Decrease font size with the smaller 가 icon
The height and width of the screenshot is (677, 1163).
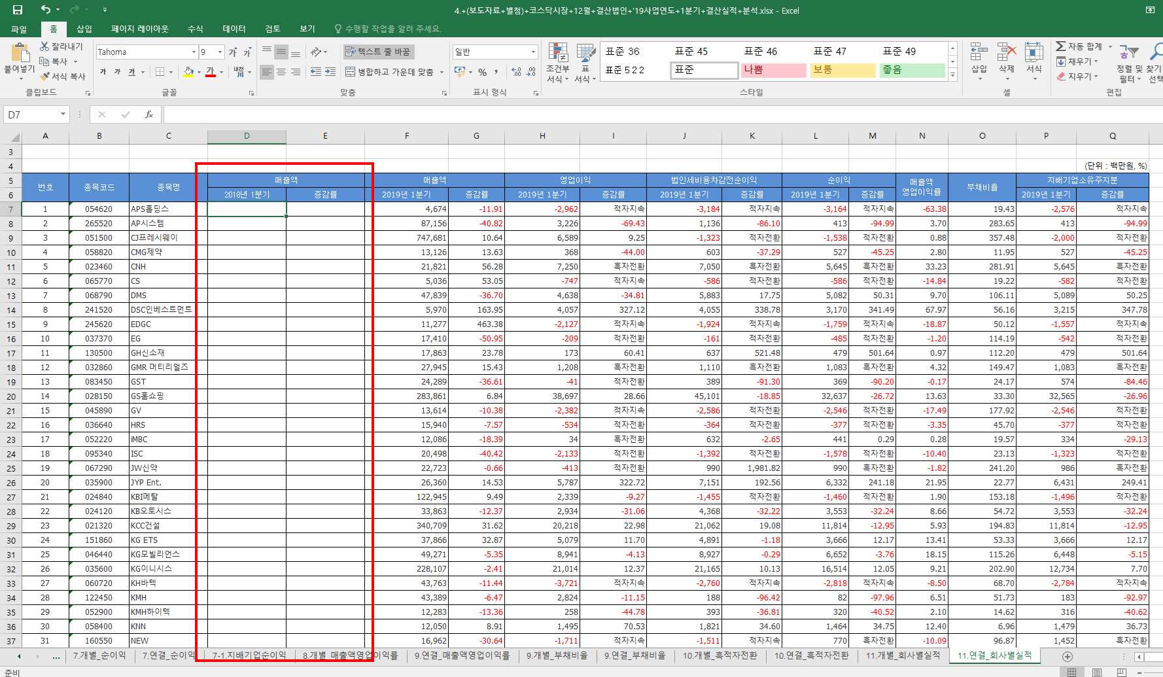pos(247,52)
